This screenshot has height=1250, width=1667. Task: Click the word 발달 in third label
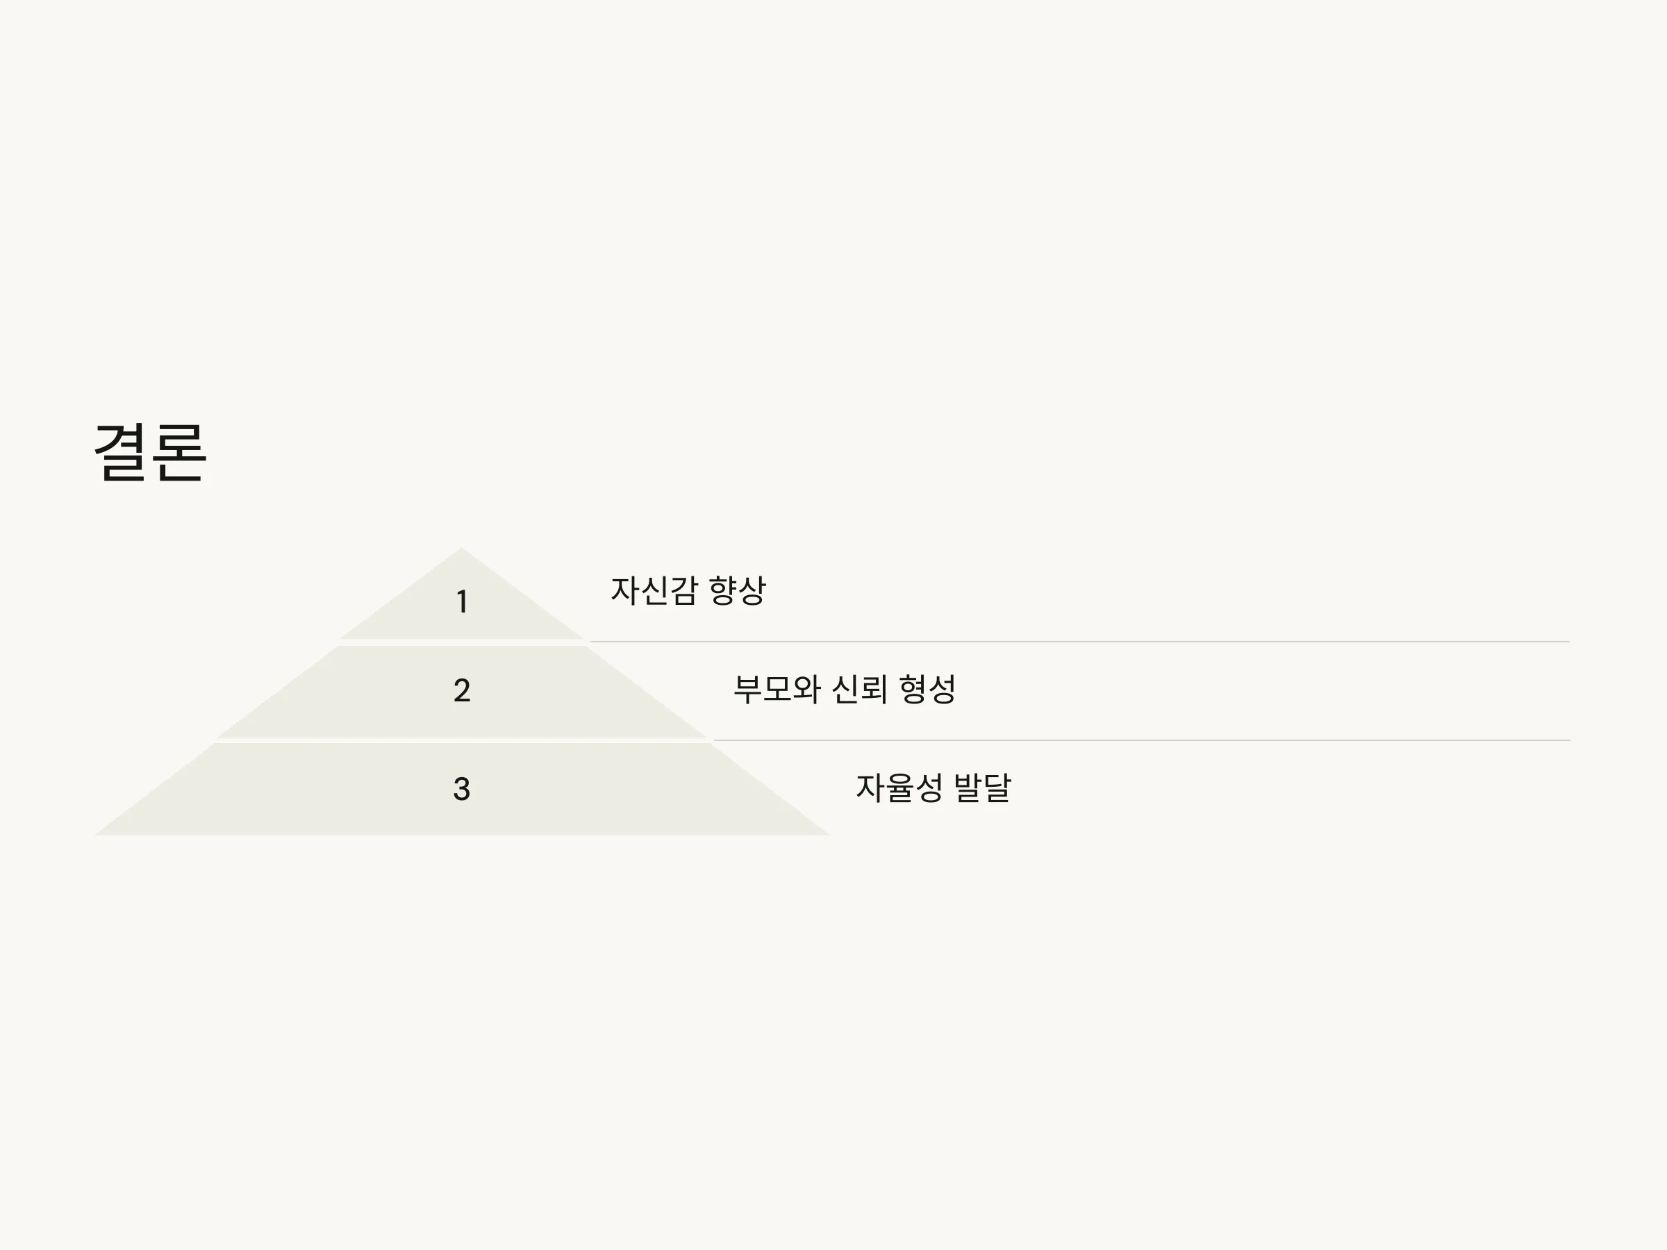(x=983, y=787)
